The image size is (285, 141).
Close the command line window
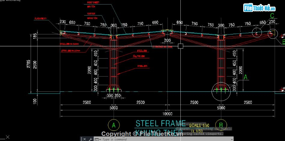click(84, 139)
